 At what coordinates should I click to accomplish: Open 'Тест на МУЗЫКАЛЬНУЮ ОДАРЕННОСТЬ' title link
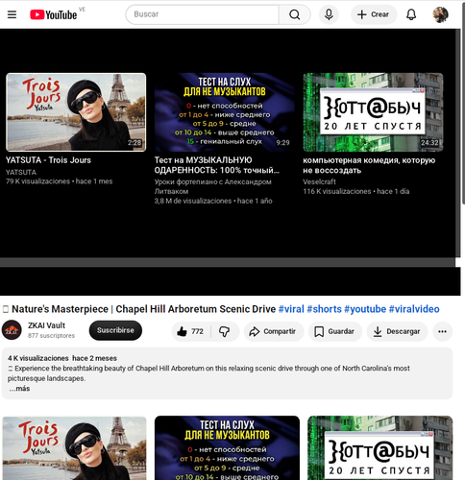[217, 165]
